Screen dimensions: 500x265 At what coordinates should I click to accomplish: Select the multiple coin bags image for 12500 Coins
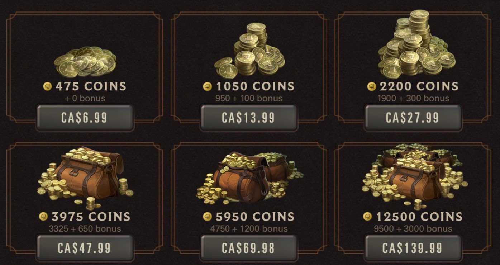point(414,176)
